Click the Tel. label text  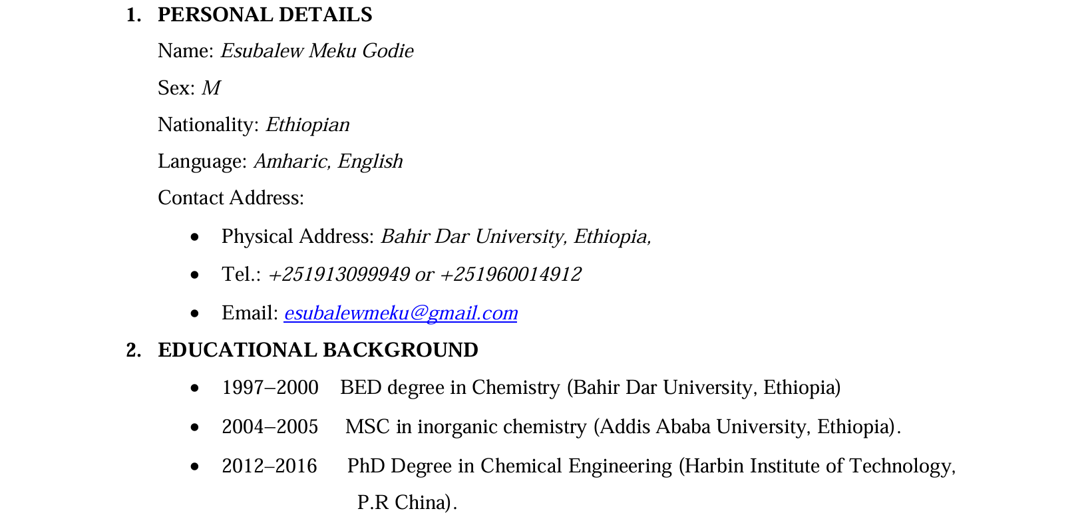tap(241, 274)
